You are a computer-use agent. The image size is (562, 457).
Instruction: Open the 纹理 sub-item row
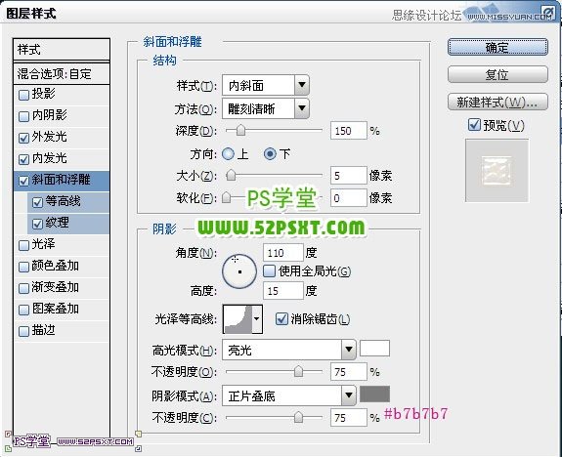point(68,224)
